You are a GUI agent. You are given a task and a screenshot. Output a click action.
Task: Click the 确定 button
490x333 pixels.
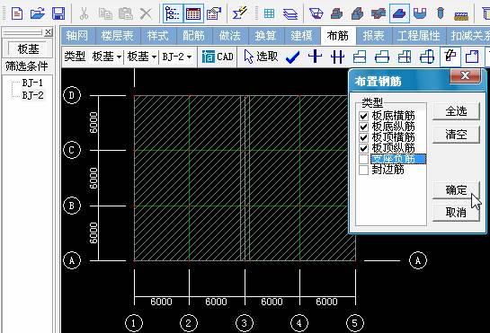456,189
